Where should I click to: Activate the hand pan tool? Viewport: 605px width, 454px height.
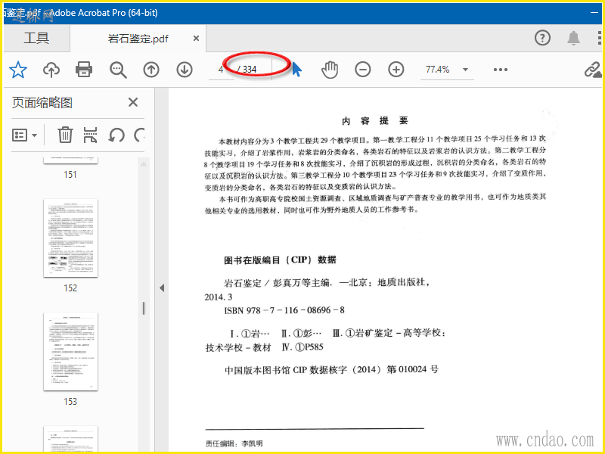pos(330,70)
